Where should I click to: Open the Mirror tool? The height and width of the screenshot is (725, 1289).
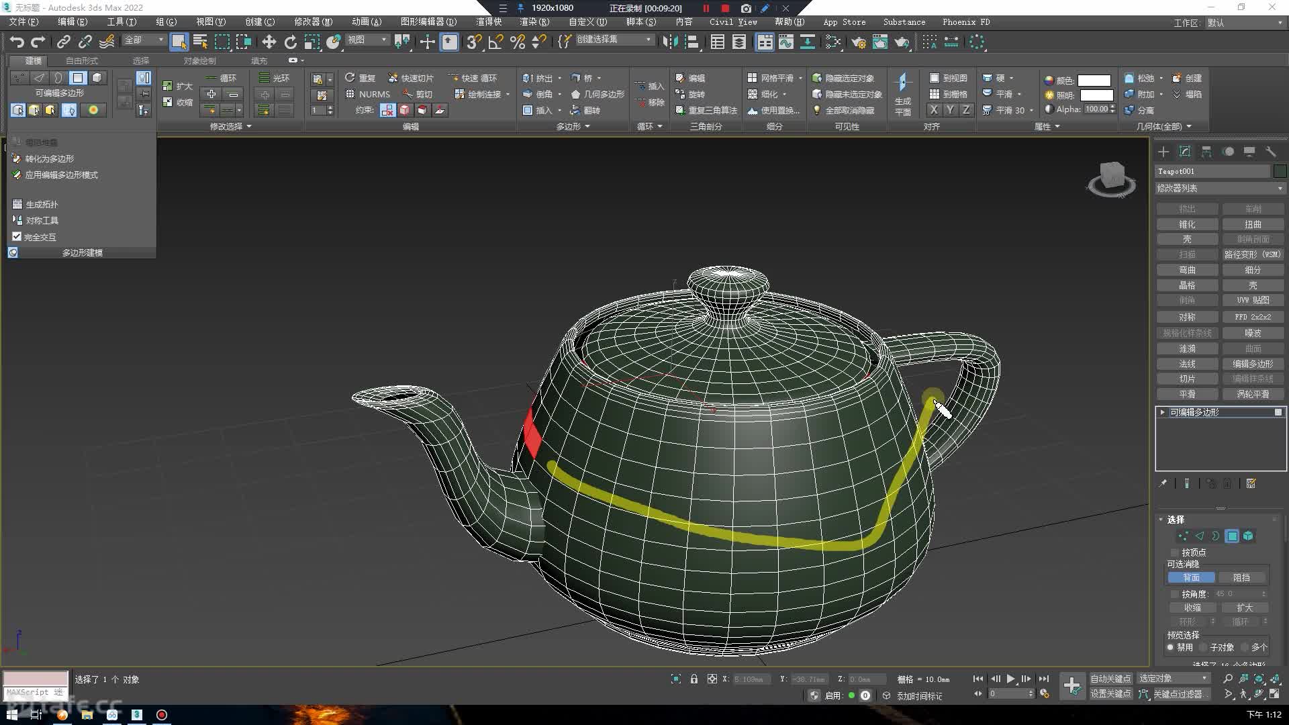670,42
